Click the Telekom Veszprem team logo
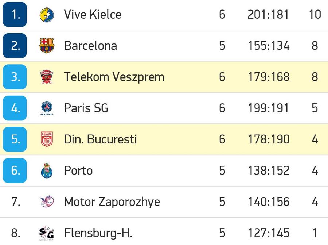This screenshot has height=245, width=328. (47, 77)
